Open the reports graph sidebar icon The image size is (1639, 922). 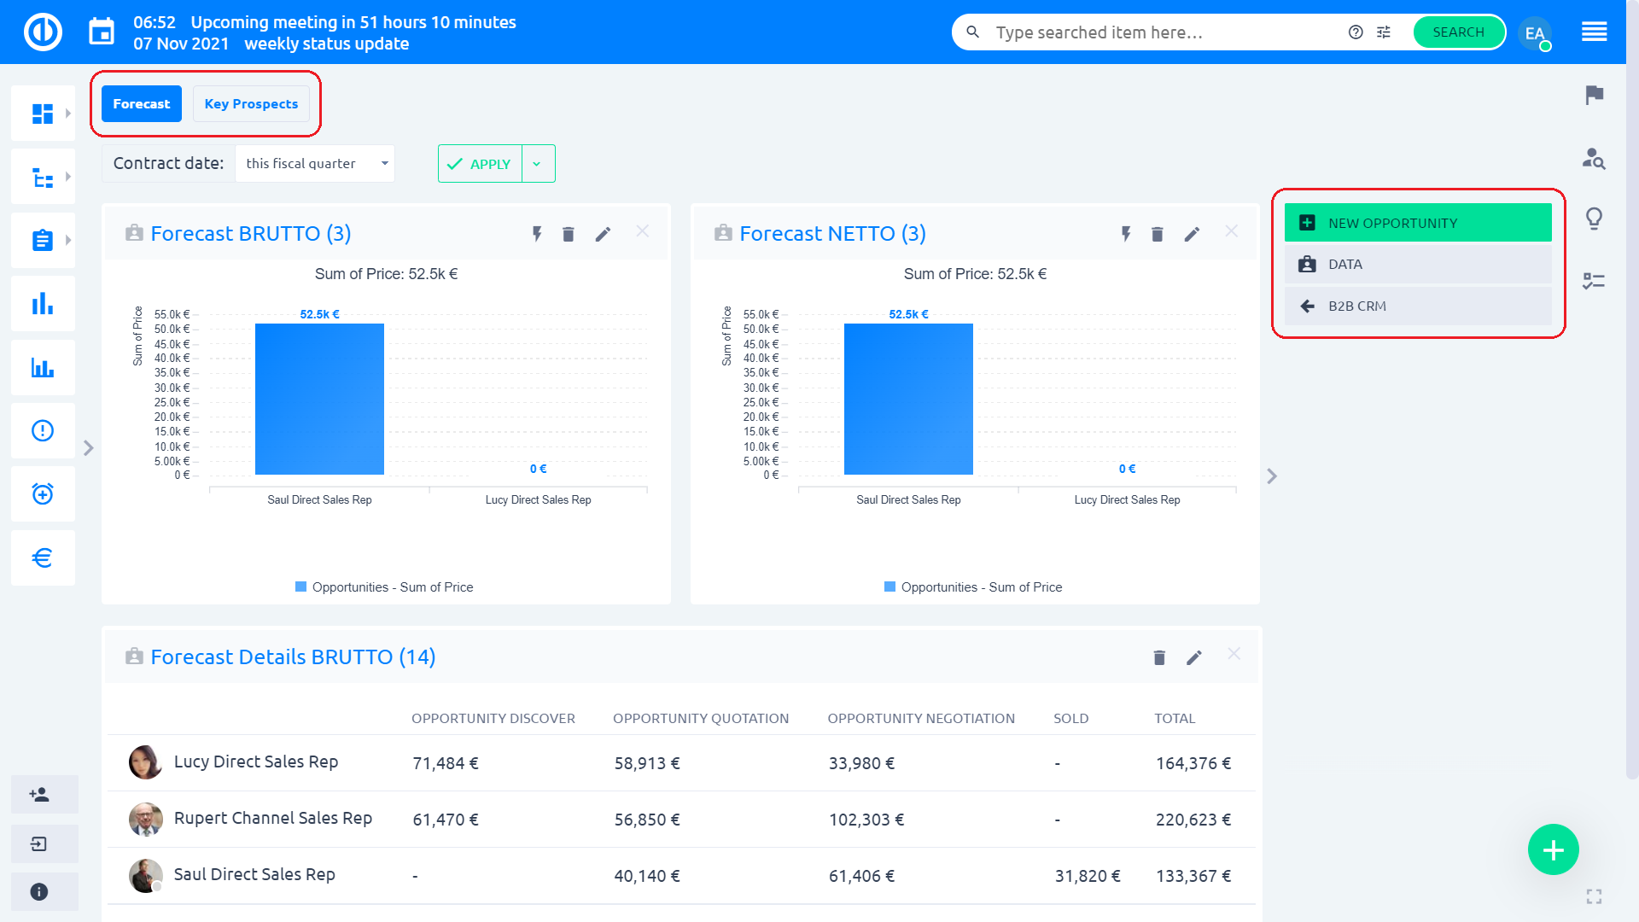42,367
